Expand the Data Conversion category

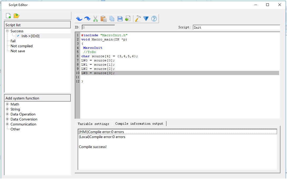pyautogui.click(x=7, y=119)
